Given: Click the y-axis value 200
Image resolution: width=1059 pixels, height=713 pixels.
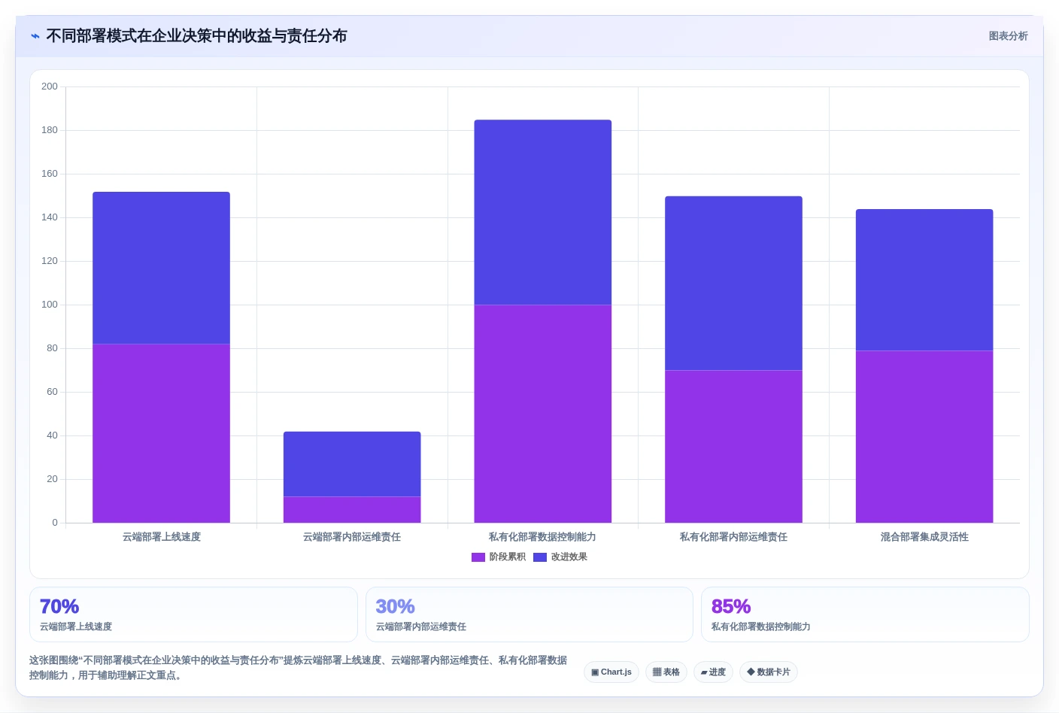Looking at the screenshot, I should coord(50,86).
